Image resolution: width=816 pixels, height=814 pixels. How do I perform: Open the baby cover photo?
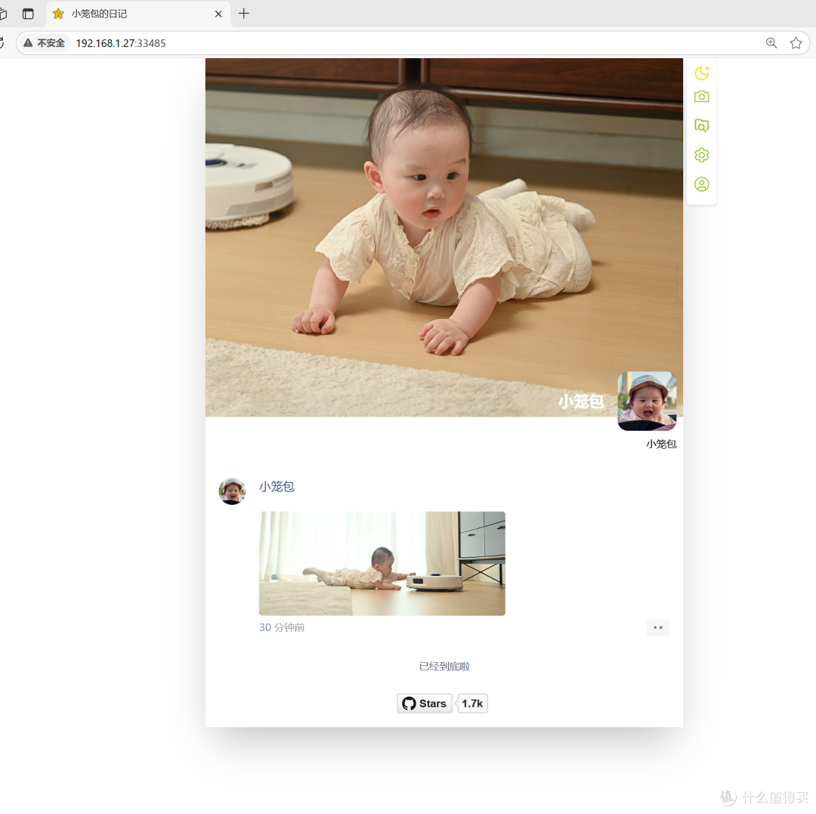[444, 237]
